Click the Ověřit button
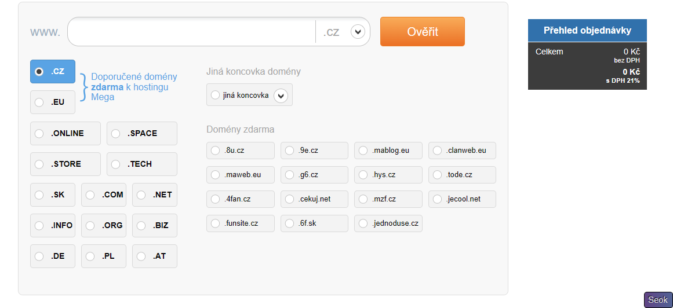This screenshot has height=308, width=673. [422, 32]
